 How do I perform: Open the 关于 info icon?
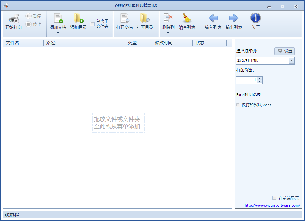pos(256,18)
